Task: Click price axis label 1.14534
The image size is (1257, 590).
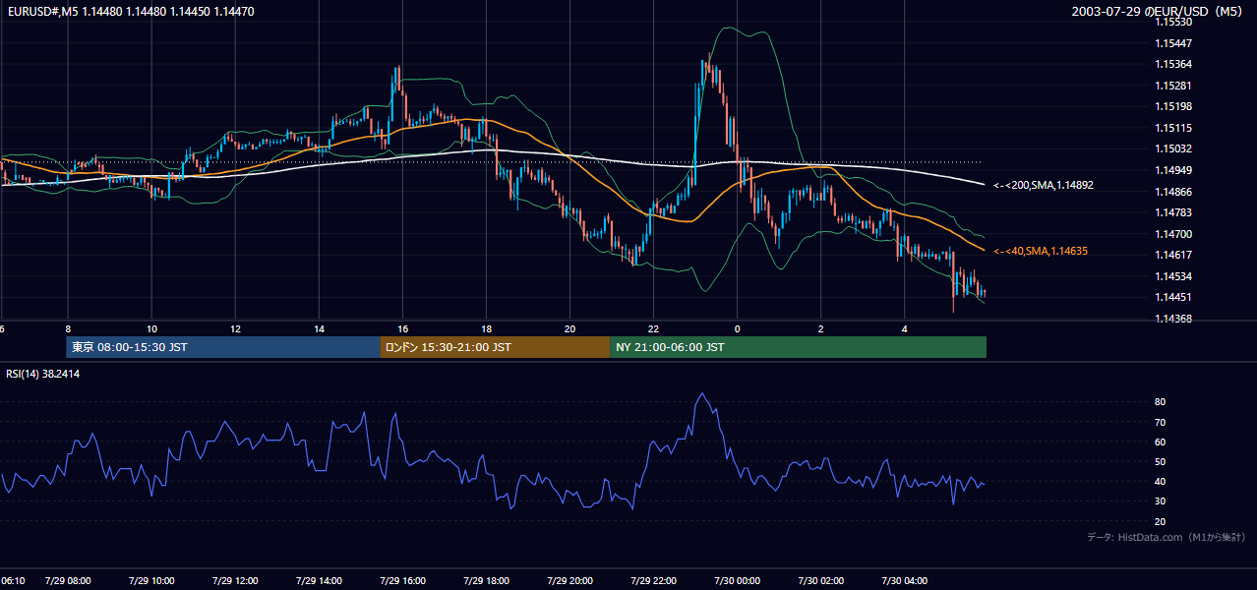Action: [1174, 276]
